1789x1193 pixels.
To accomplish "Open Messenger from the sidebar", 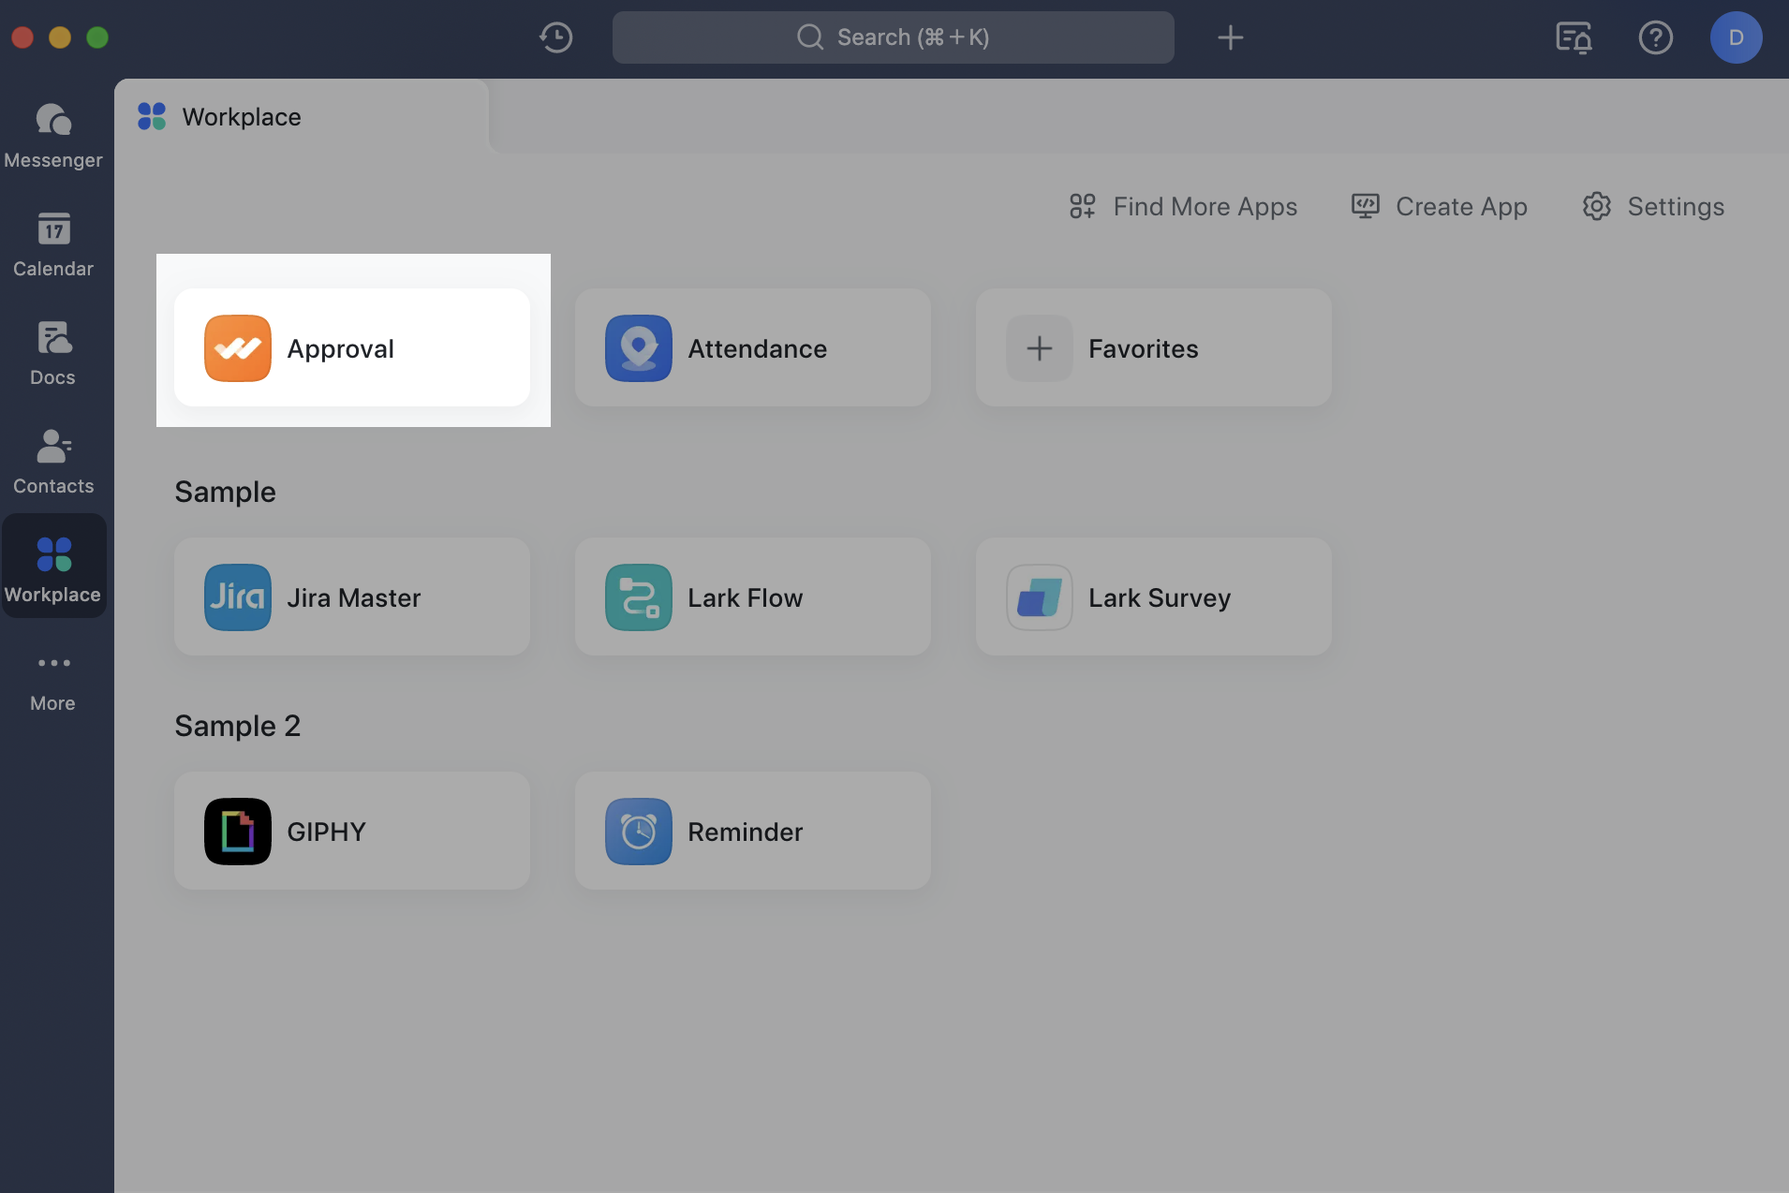I will 53,136.
